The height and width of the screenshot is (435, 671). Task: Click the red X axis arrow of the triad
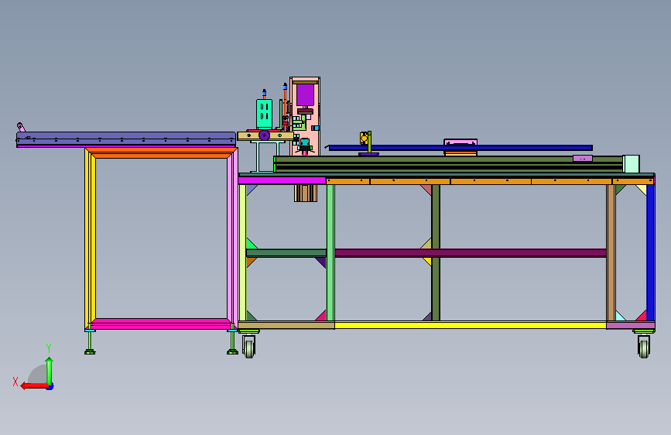(x=34, y=385)
